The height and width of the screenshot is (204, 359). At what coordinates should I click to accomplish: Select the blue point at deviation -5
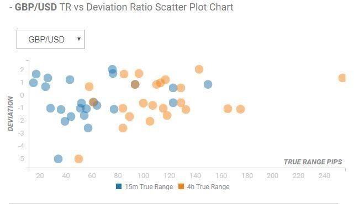(x=59, y=159)
